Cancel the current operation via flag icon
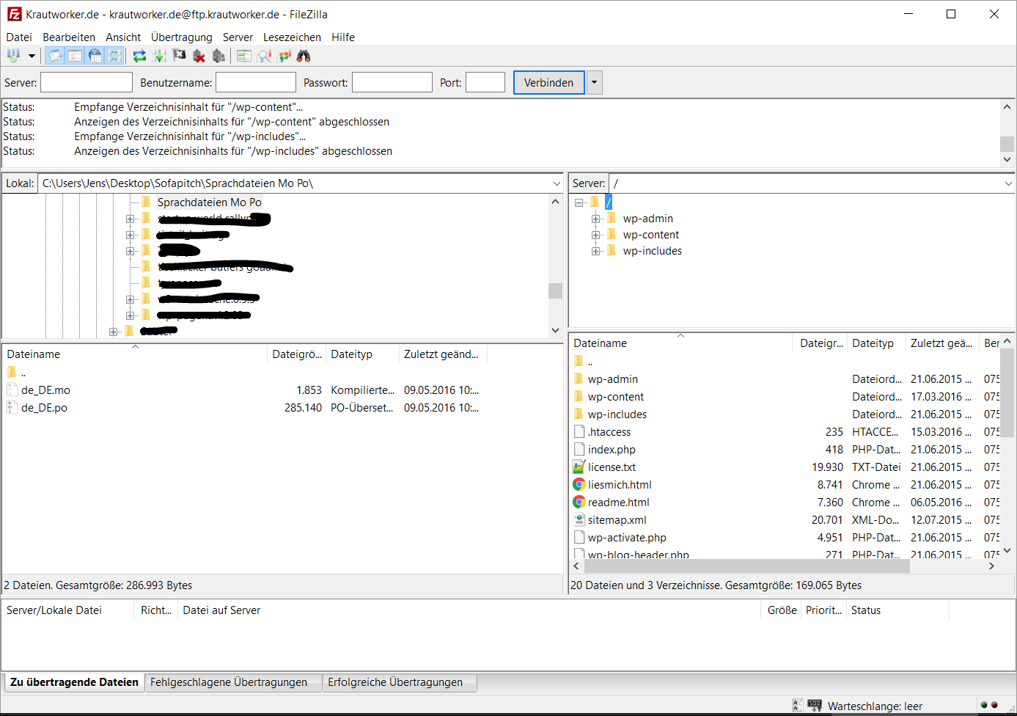The image size is (1017, 716). 179,56
